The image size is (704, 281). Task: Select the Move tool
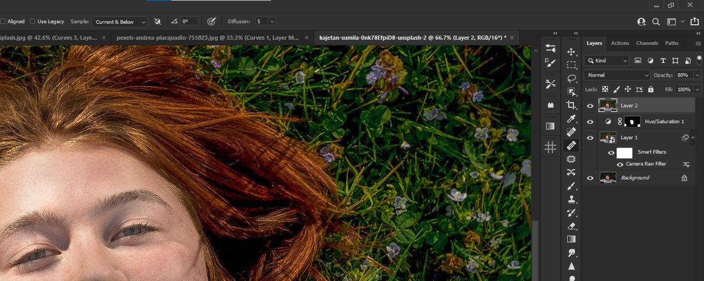pos(571,52)
